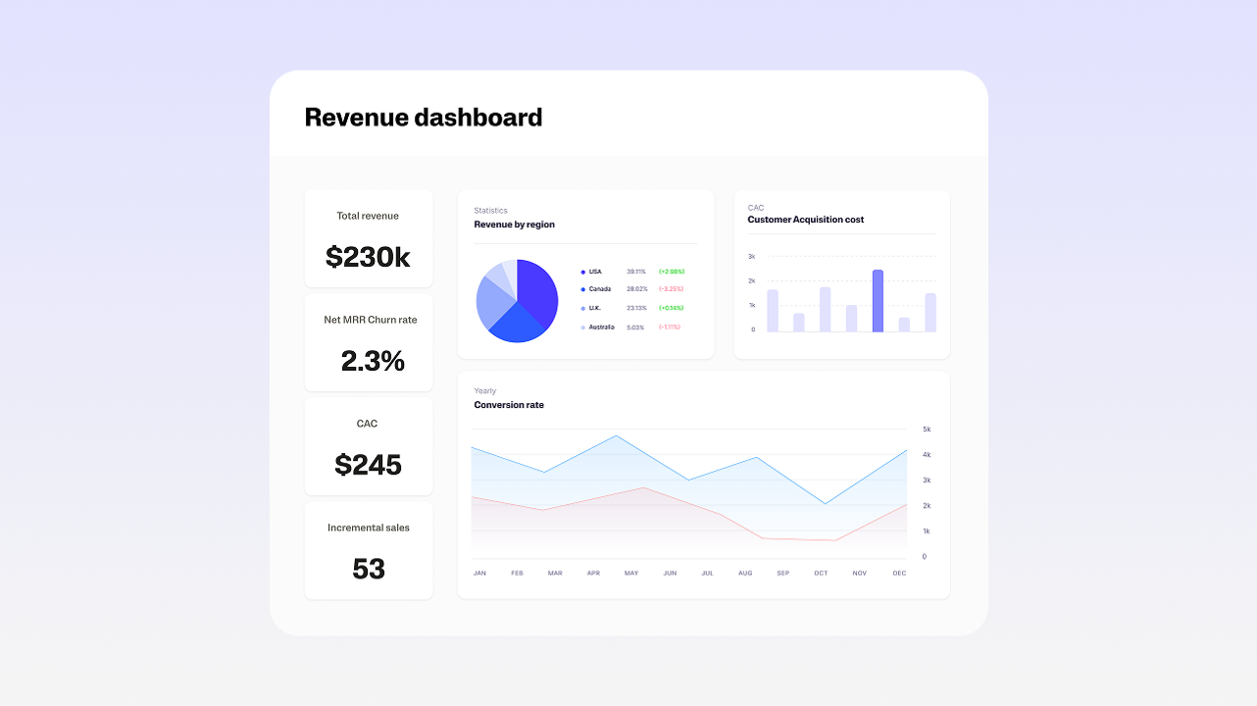The image size is (1257, 706).
Task: Open the Total revenue $230k card
Action: pyautogui.click(x=368, y=238)
